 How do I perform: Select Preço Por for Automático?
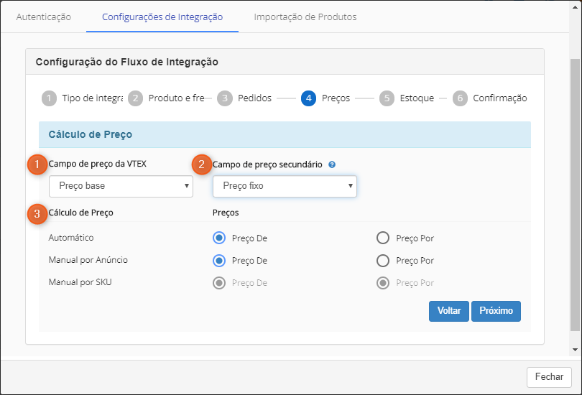pyautogui.click(x=383, y=238)
